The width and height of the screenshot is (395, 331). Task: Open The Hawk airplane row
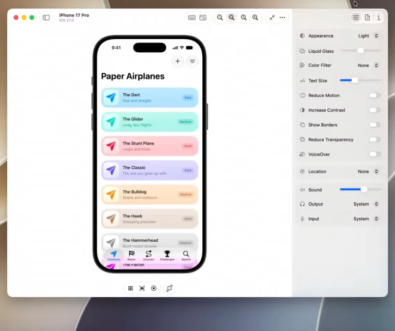(150, 219)
